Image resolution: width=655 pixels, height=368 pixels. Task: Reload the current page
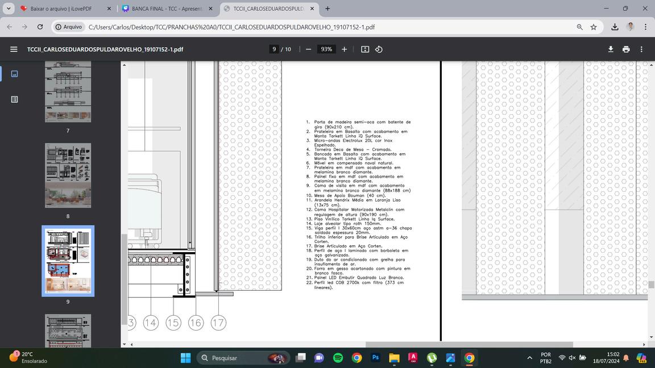click(x=40, y=27)
